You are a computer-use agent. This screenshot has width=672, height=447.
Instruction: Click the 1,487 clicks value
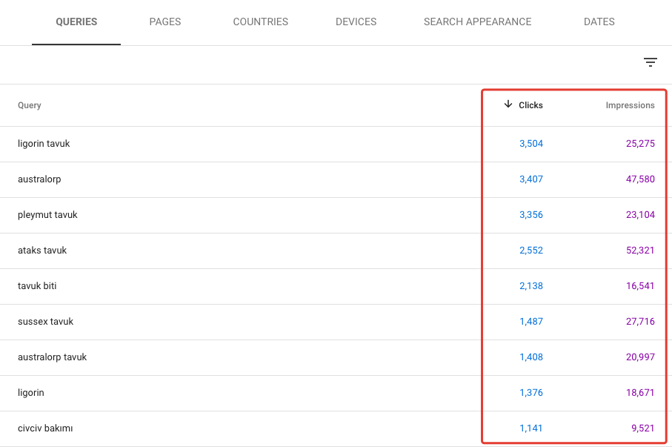coord(531,322)
